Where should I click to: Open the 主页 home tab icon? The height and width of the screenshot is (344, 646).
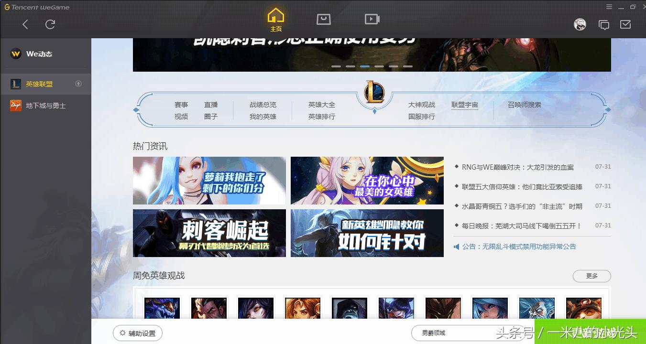(x=275, y=19)
